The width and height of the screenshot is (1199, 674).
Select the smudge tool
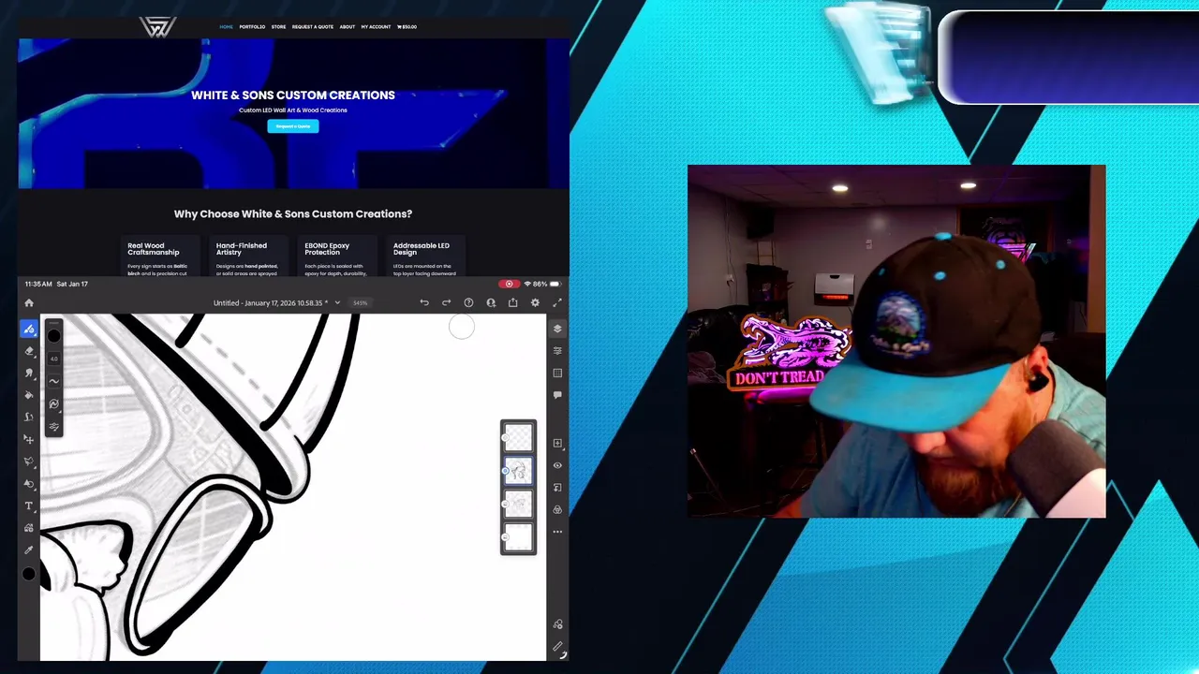pyautogui.click(x=29, y=373)
